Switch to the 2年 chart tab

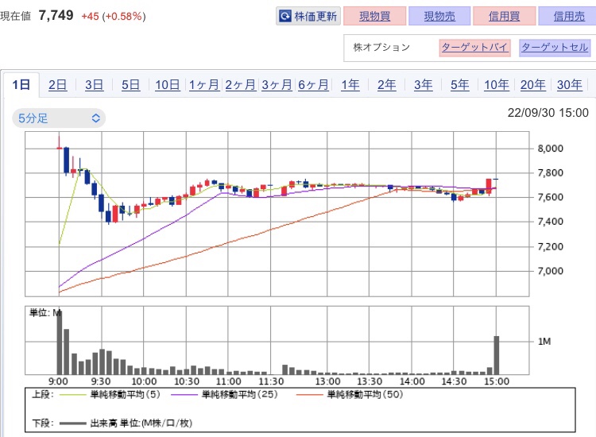pos(386,84)
